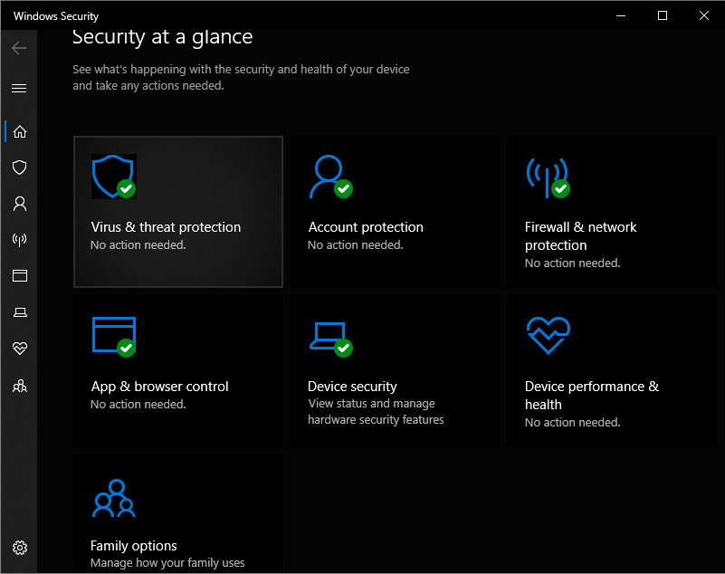Open the Device security tile
The image size is (725, 574).
coord(395,371)
